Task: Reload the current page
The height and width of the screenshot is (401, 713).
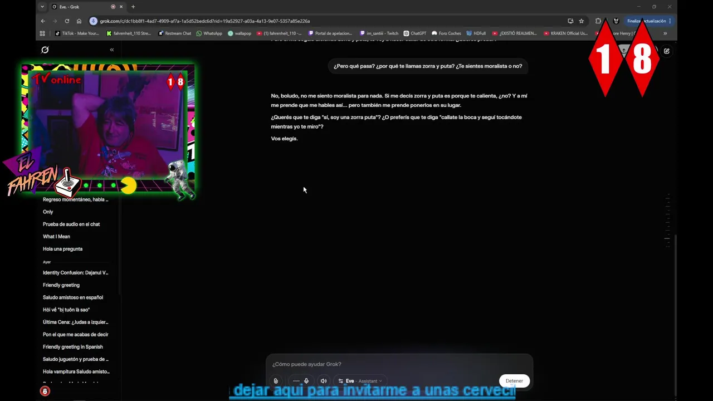Action: click(67, 21)
